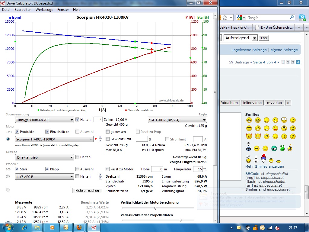The height and width of the screenshot is (232, 309).
Task: Click the Los button in browser
Action: tap(264, 38)
